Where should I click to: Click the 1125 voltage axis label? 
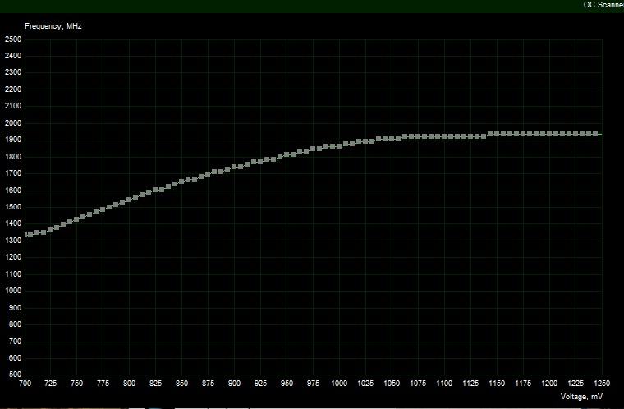coord(470,383)
